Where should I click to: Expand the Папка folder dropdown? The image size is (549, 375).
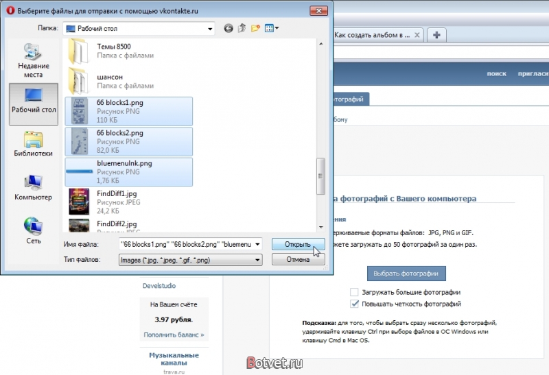210,29
